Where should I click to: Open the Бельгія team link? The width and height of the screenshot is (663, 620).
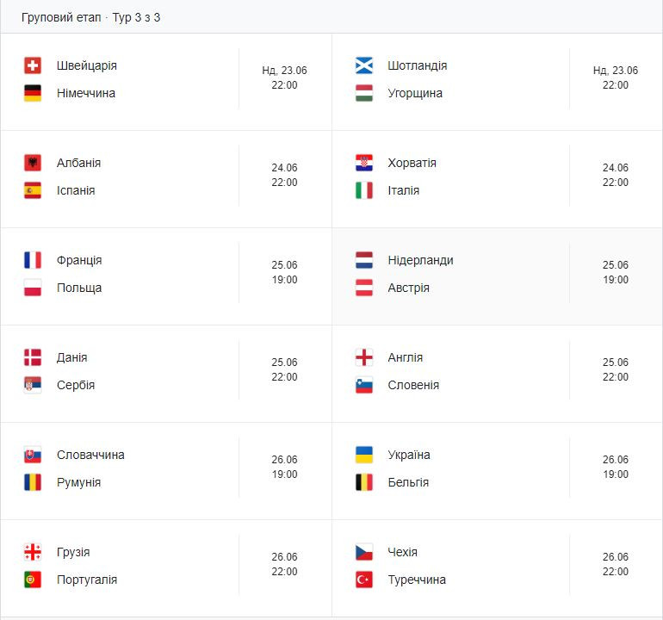[x=408, y=482]
